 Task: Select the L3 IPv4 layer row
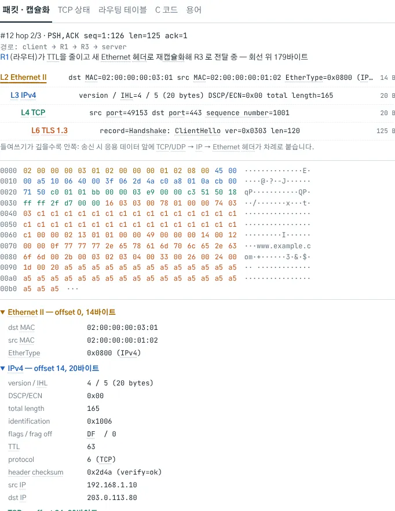[197, 95]
